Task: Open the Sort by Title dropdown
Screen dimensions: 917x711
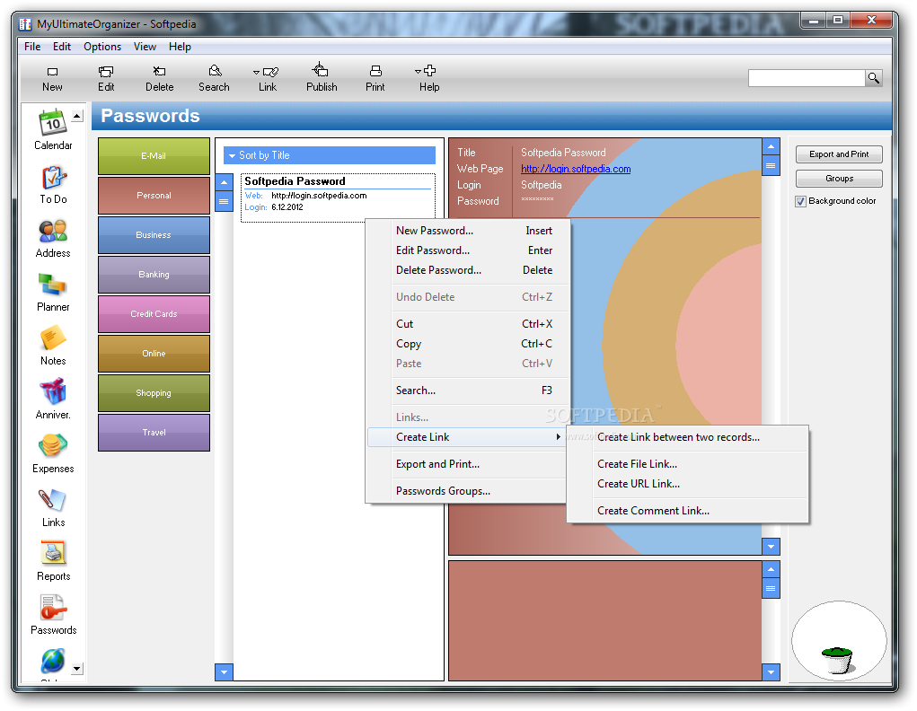Action: [330, 155]
